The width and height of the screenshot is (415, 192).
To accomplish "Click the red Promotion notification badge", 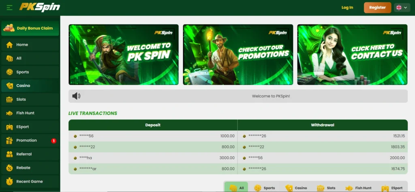I will tap(54, 141).
